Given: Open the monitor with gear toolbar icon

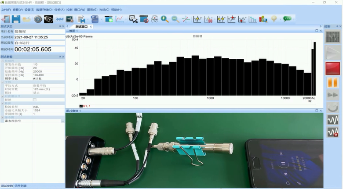Looking at the screenshot, I should (70, 19).
